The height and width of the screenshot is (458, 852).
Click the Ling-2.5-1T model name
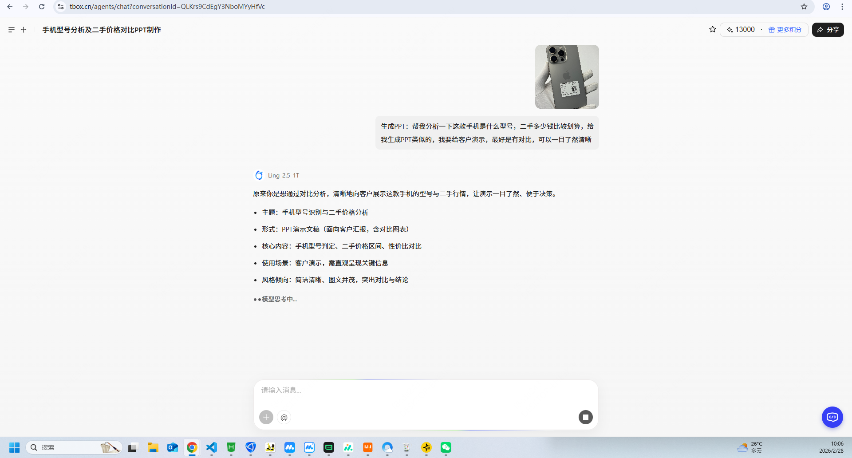pos(284,175)
